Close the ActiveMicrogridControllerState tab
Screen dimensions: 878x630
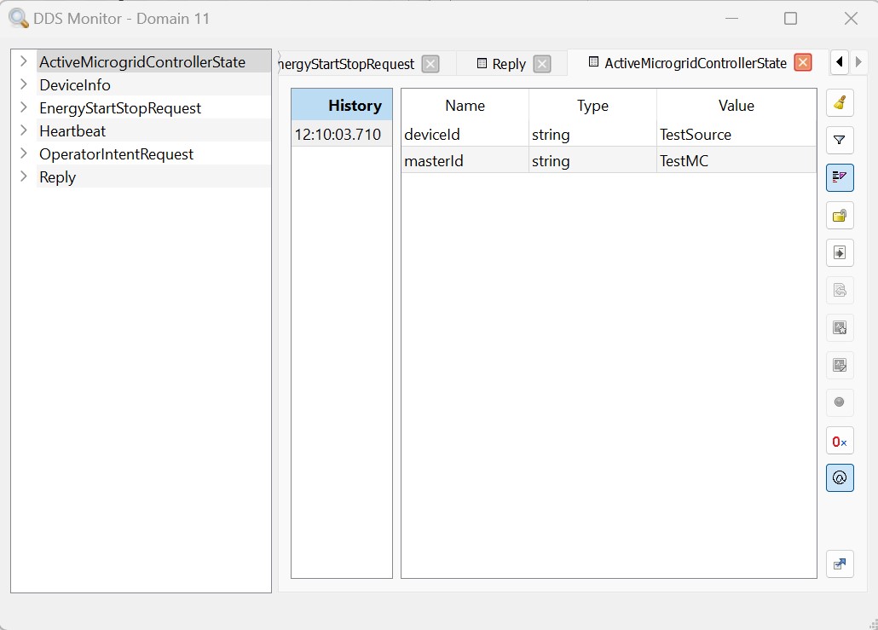[802, 62]
